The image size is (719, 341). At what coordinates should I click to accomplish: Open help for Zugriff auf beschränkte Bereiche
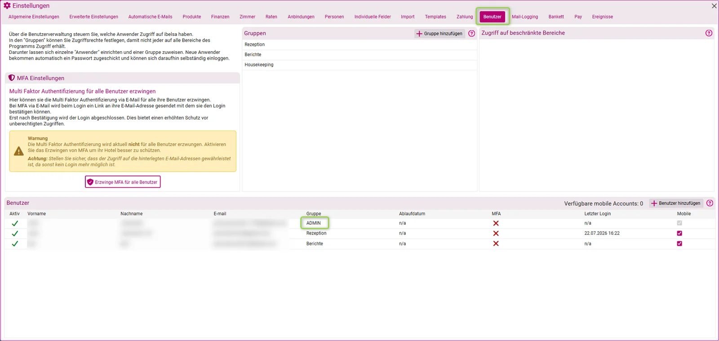(x=709, y=33)
